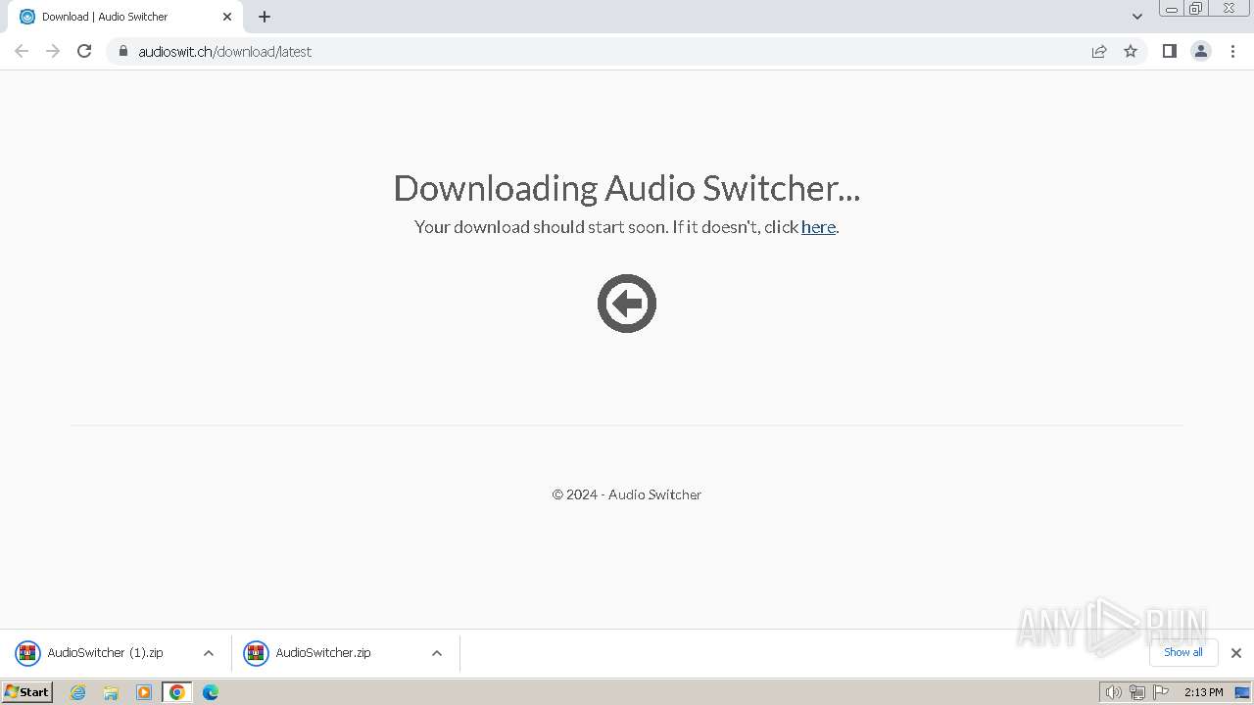Click the 'here' download link
The width and height of the screenshot is (1254, 705).
coord(818,227)
